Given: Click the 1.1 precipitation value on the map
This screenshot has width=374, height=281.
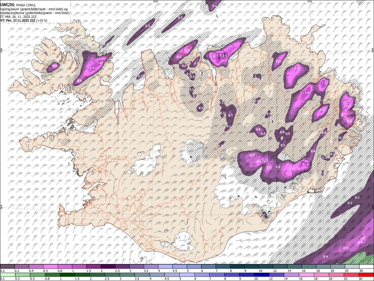Looking at the screenshot, I should point(91,68).
